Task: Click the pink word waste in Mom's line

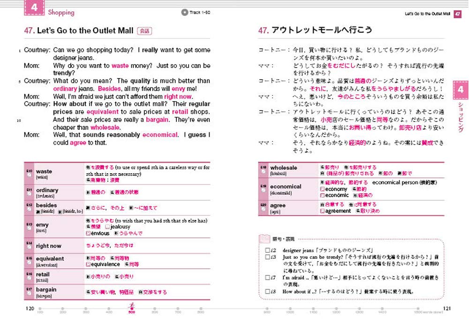Action: [x=120, y=66]
